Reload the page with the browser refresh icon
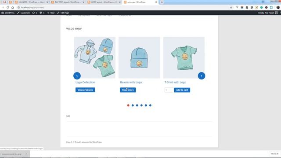 pos(8,7)
